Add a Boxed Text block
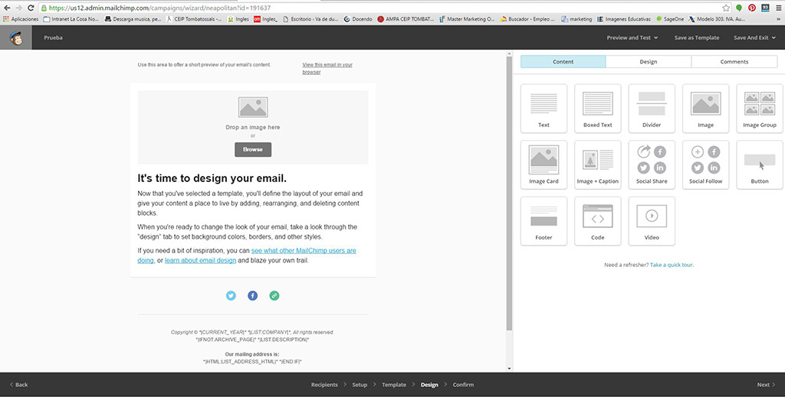 (598, 109)
